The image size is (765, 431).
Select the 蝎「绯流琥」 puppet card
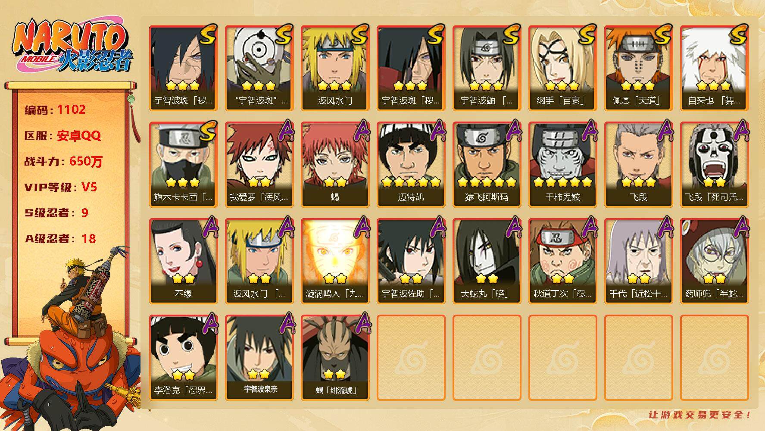pos(335,358)
